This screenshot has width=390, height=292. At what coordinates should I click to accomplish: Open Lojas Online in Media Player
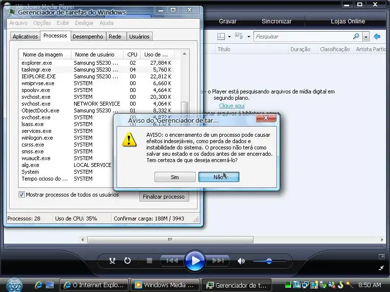point(348,21)
